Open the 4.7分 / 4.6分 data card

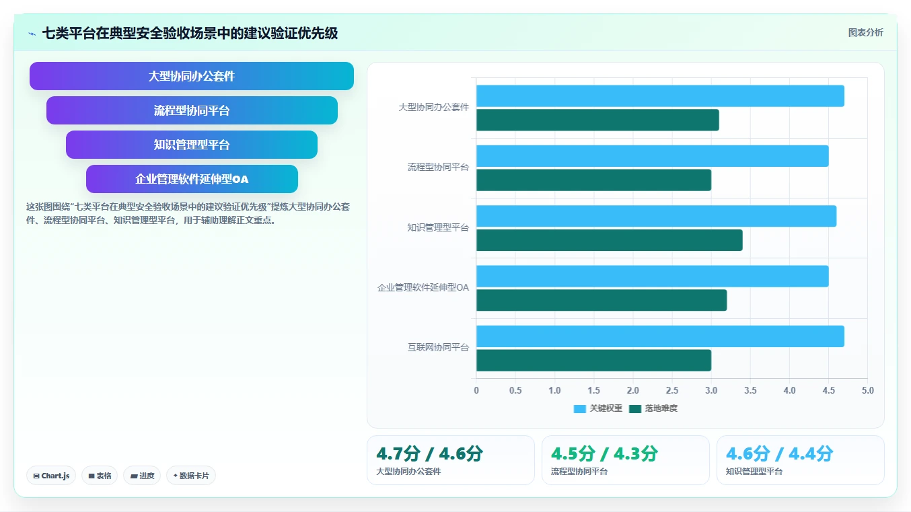(451, 460)
